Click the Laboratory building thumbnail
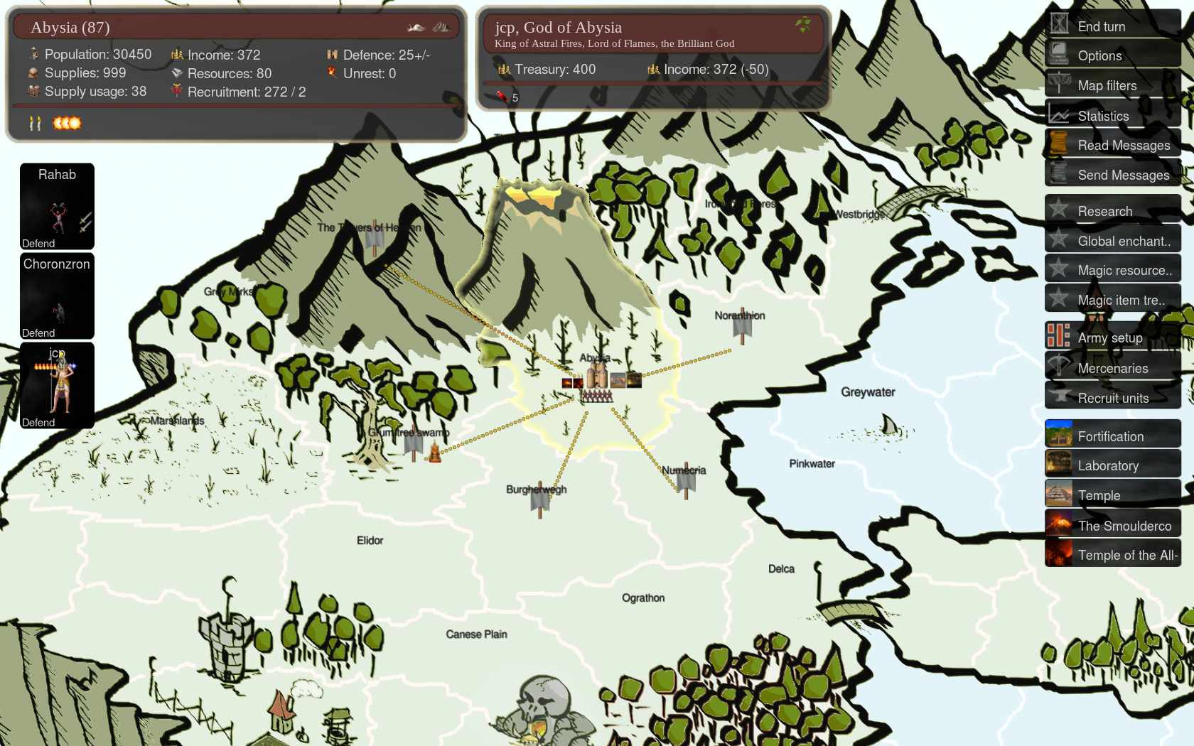 click(1059, 463)
